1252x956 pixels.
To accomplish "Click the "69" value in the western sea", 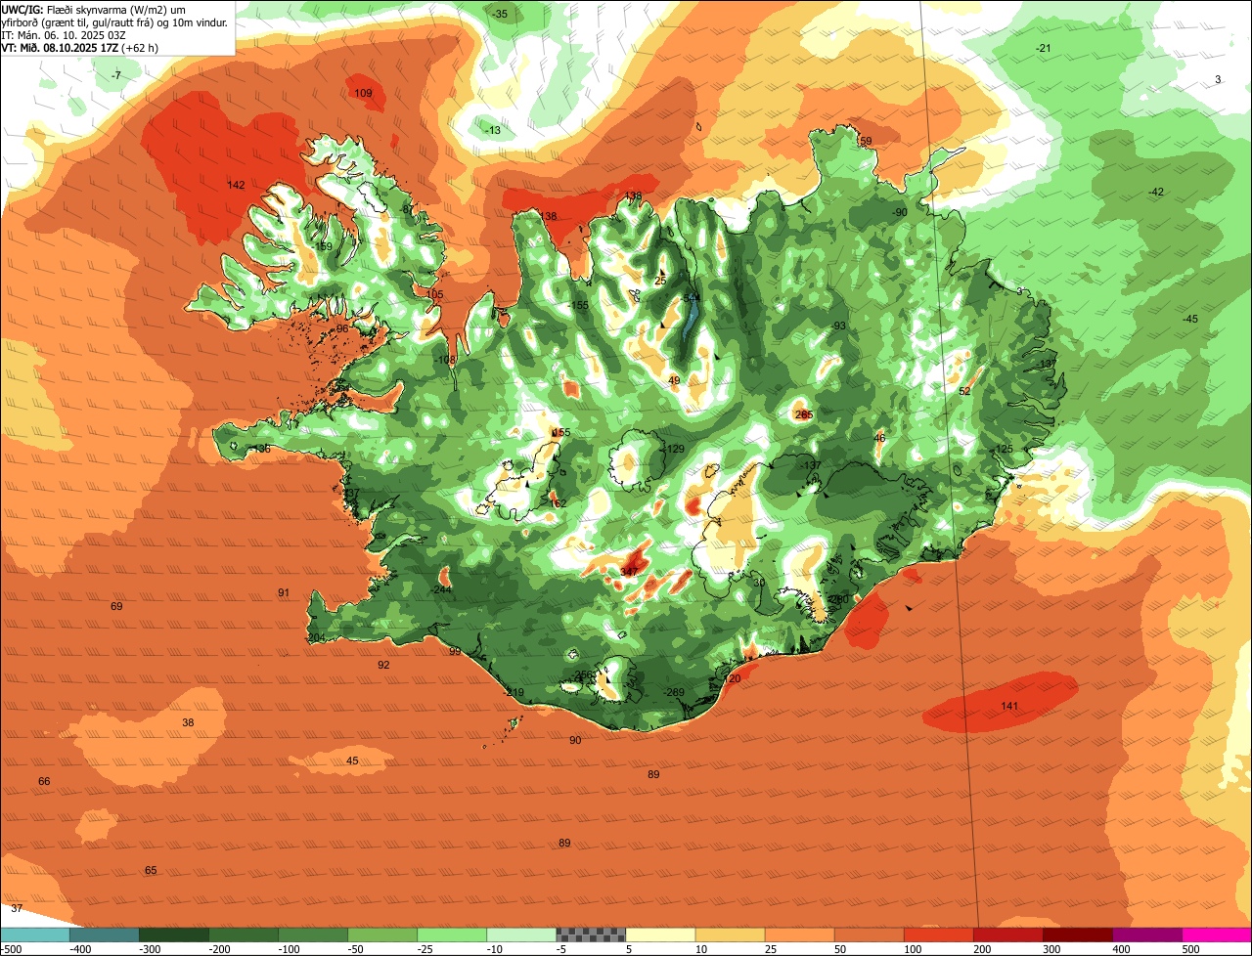I will (116, 606).
